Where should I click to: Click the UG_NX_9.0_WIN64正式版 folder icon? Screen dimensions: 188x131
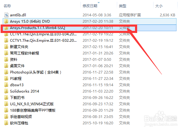[x=6, y=104]
